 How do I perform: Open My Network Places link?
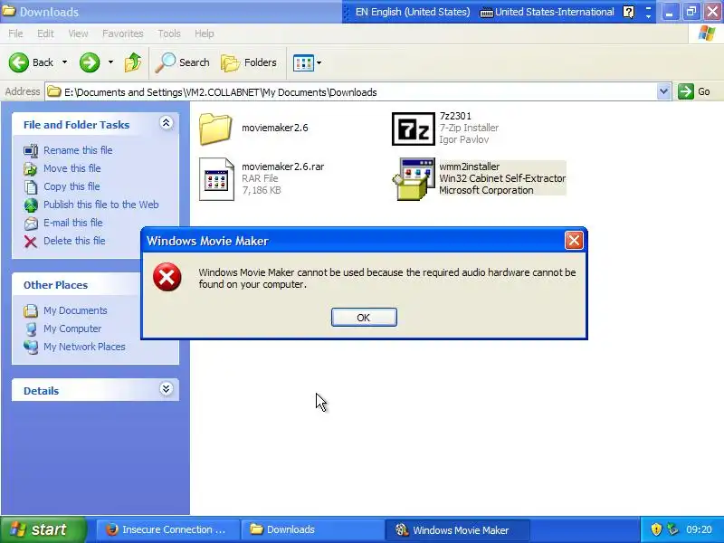[x=84, y=347]
